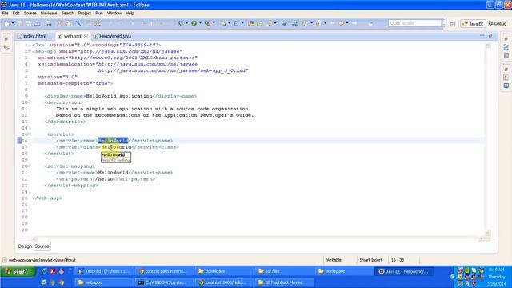This screenshot has width=512, height=288.
Task: Click the Web Browser globe toolbar icon
Action: pos(285,23)
